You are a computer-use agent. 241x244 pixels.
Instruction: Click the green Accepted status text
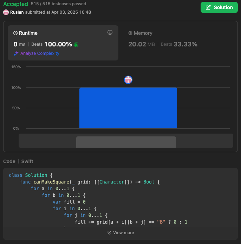[x=15, y=4]
